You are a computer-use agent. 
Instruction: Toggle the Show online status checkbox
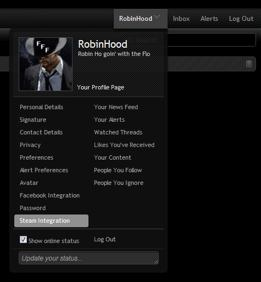(23, 240)
